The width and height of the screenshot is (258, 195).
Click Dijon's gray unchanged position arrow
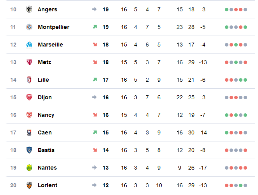point(94,97)
